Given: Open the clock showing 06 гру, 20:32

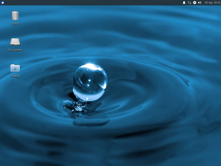Looking at the screenshot, I should click(x=212, y=2).
